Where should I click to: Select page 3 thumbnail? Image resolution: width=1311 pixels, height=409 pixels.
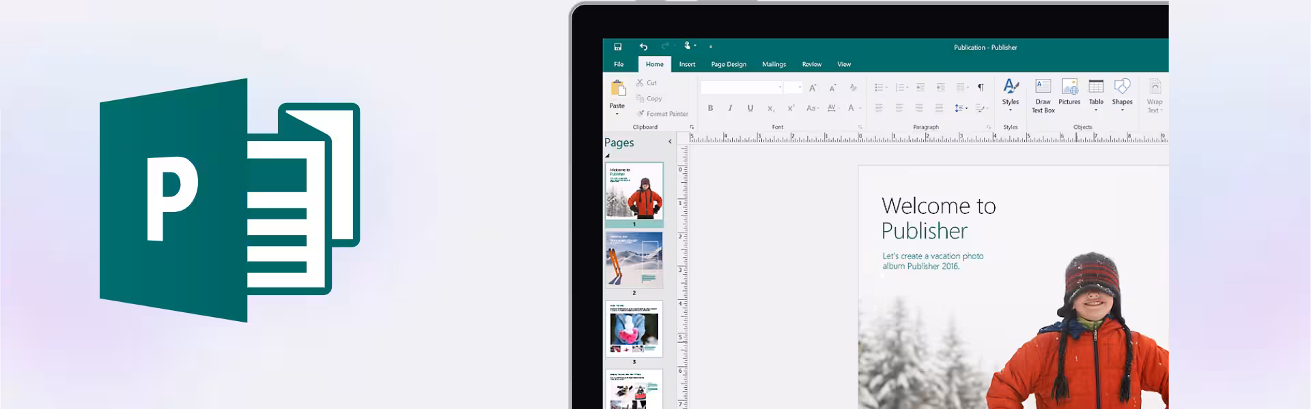pyautogui.click(x=634, y=329)
